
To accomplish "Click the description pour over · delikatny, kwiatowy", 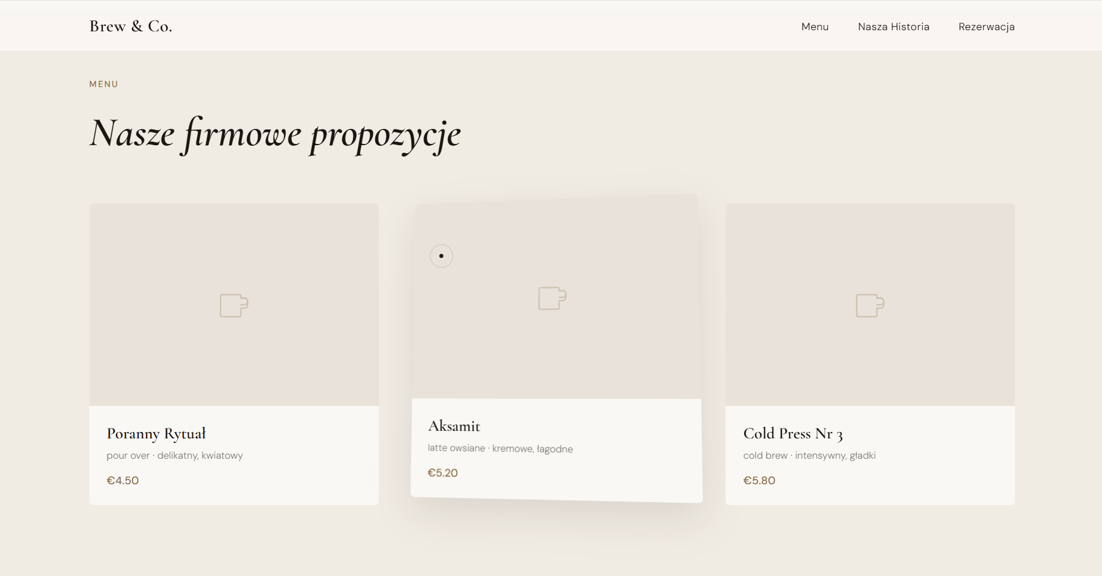I will [175, 456].
